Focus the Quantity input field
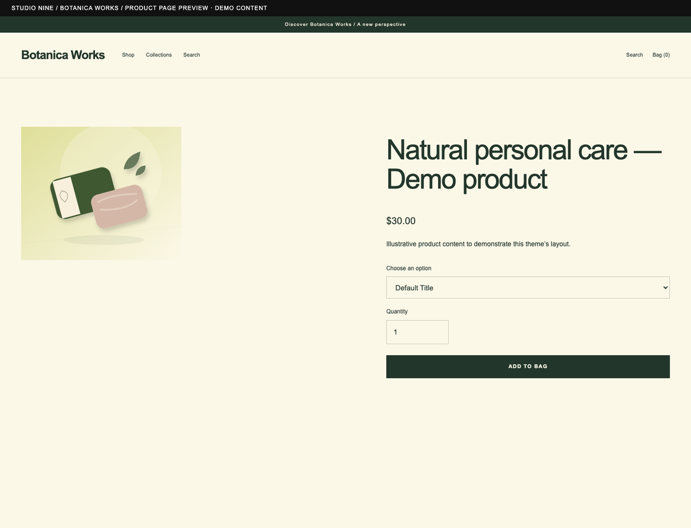Screen dimensions: 691x528 (x=417, y=332)
